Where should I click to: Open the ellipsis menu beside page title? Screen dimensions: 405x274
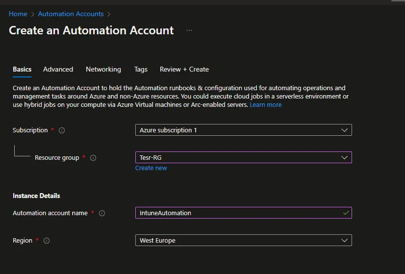189,30
